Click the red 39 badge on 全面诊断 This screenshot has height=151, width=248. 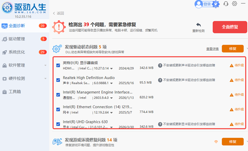[43, 26]
